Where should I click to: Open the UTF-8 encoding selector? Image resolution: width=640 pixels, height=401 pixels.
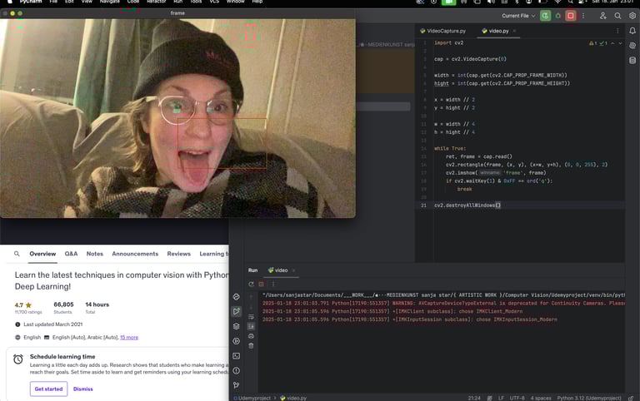pyautogui.click(x=517, y=399)
